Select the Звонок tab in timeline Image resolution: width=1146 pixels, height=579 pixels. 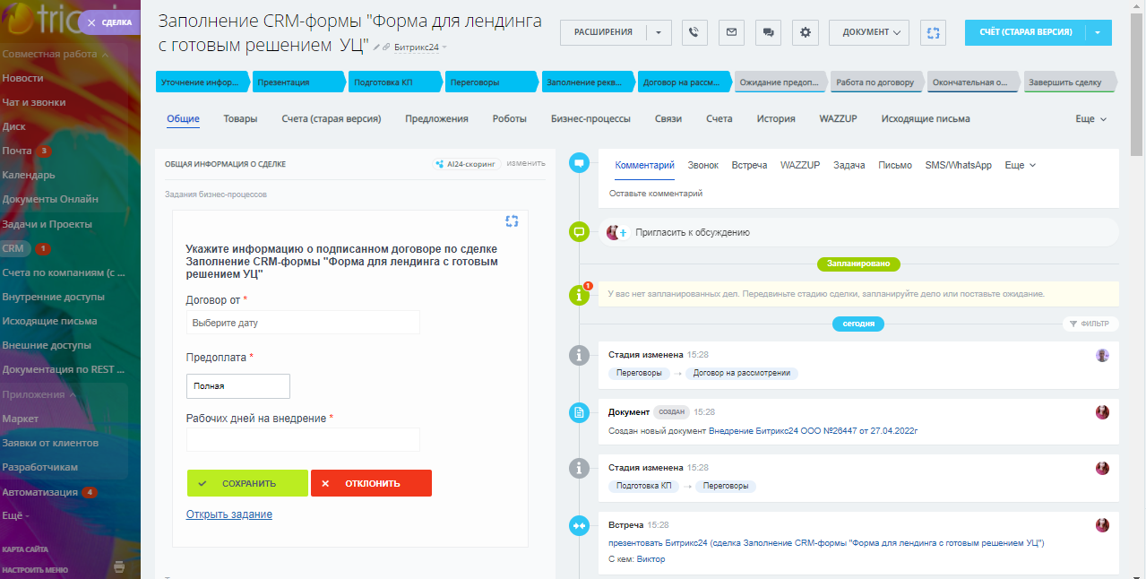coord(702,166)
